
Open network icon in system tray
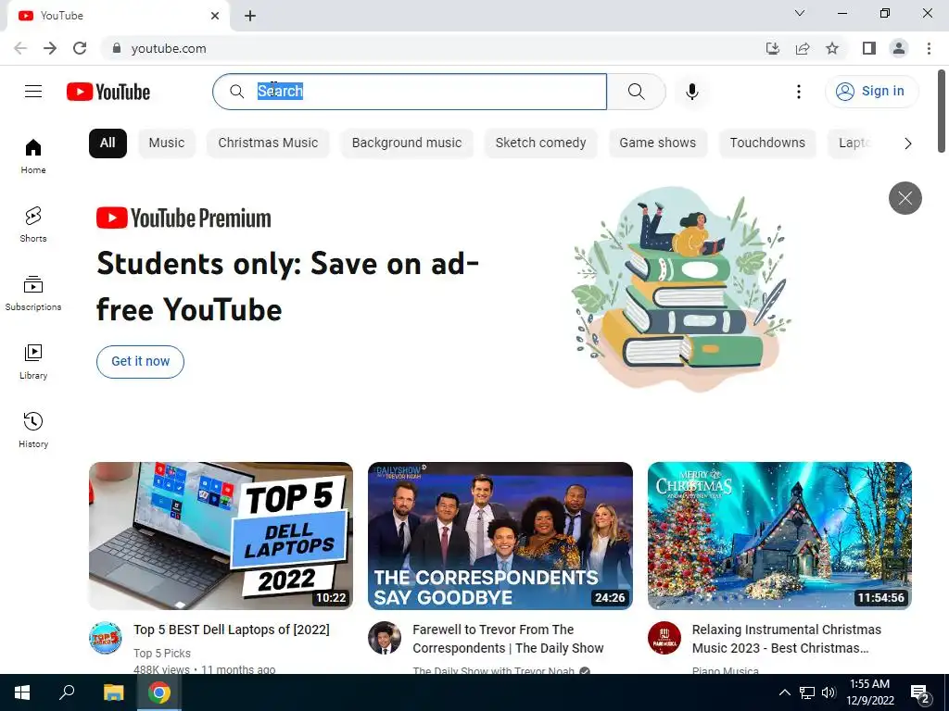tap(807, 692)
